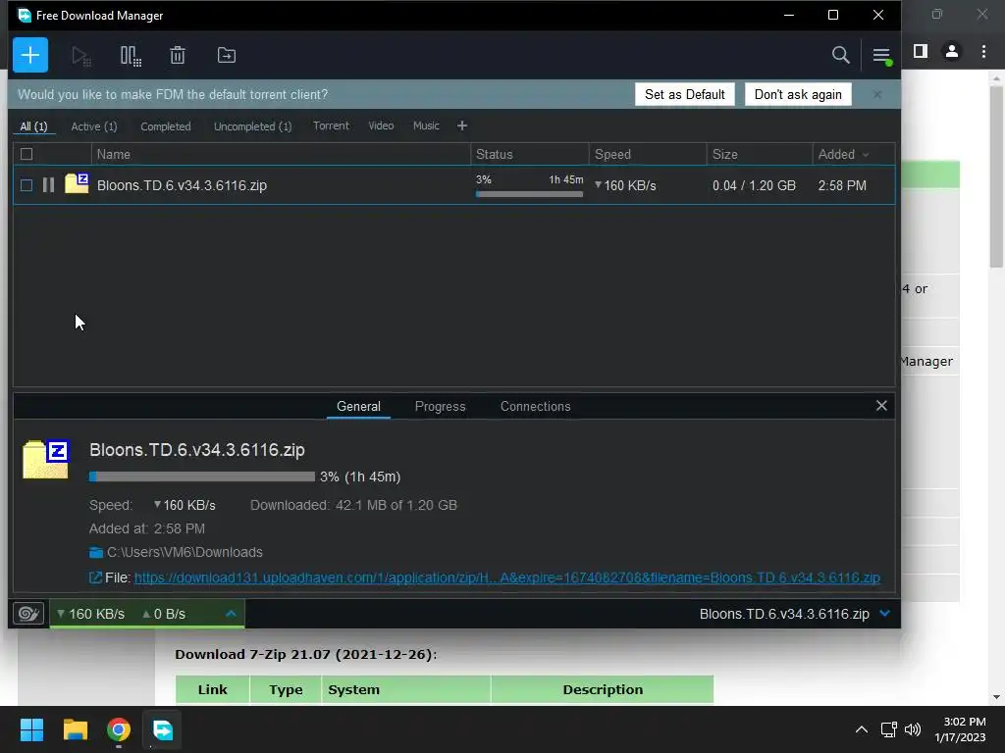Click the 0.04 / 1.20 GB size cell
This screenshot has width=1005, height=753.
coord(754,185)
